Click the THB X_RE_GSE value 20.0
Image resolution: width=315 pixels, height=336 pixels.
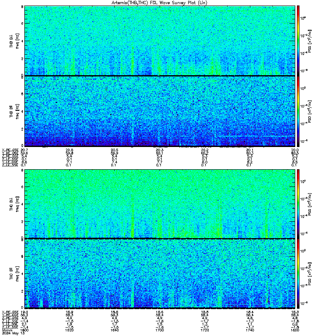click(x=295, y=150)
